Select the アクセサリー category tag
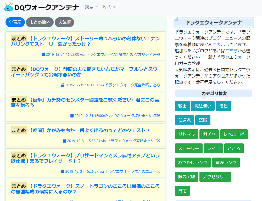 click(x=215, y=177)
